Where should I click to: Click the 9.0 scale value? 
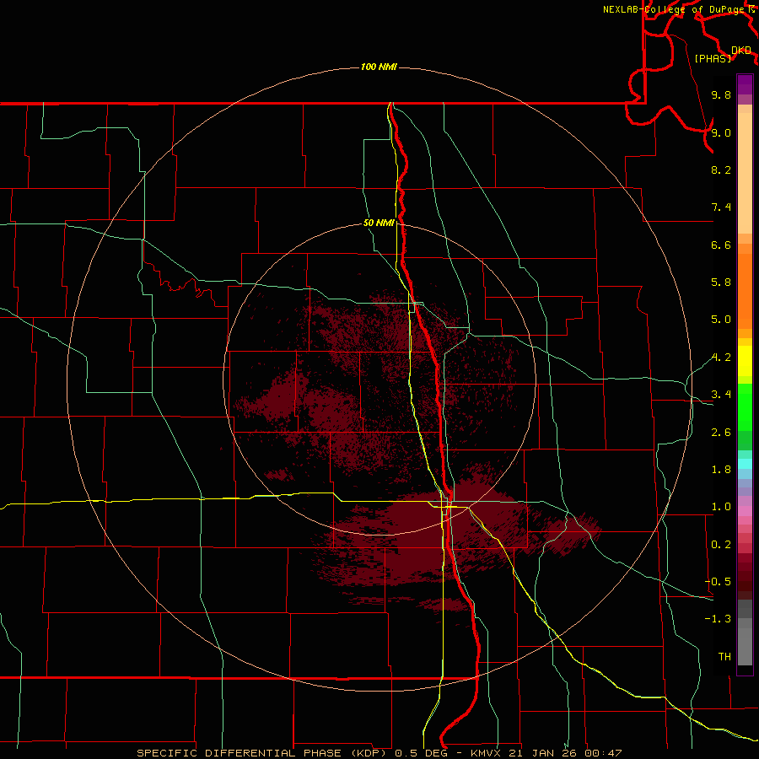721,132
